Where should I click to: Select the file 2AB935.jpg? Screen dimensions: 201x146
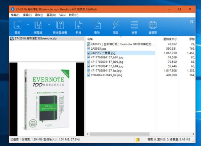[98, 49]
